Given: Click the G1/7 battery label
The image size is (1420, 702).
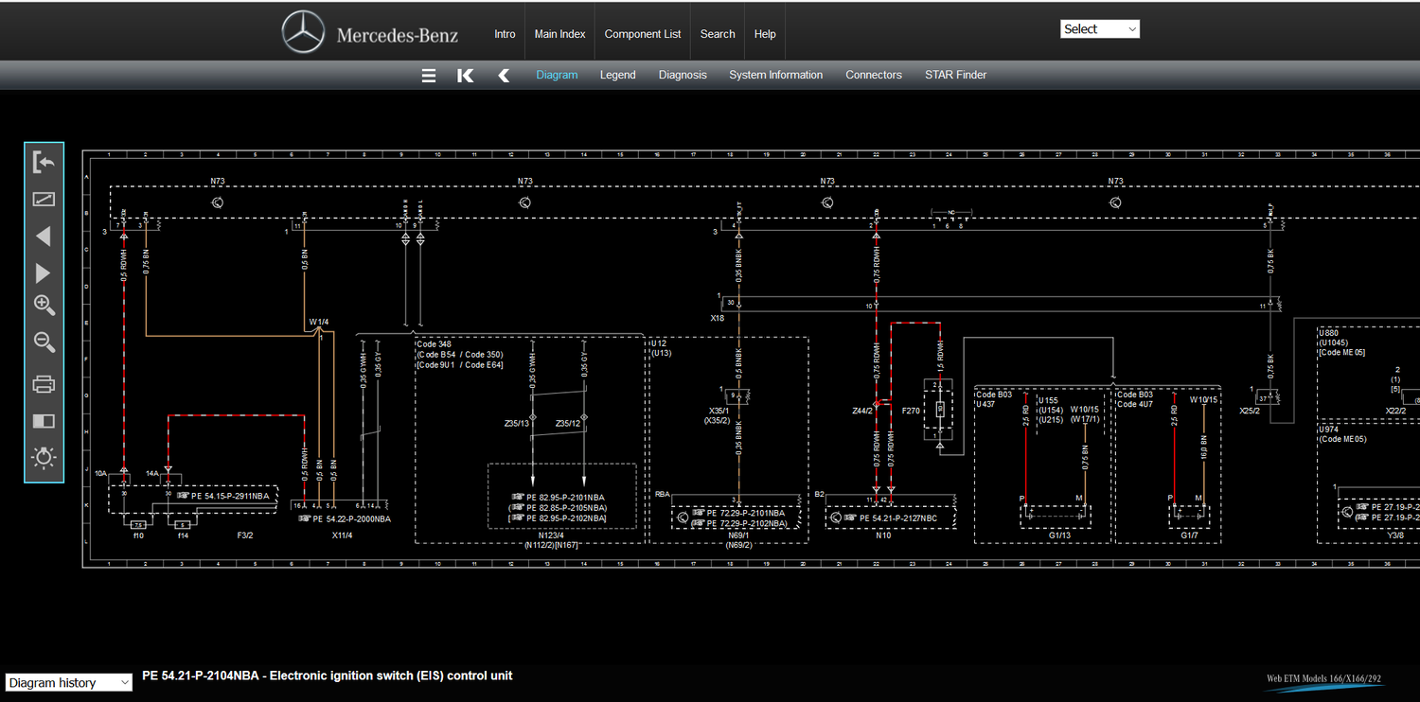Looking at the screenshot, I should [1189, 535].
